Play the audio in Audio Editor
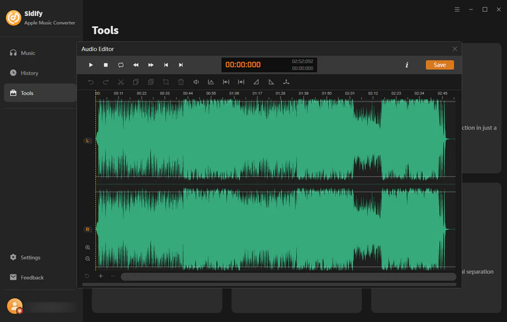The image size is (507, 322). [91, 65]
